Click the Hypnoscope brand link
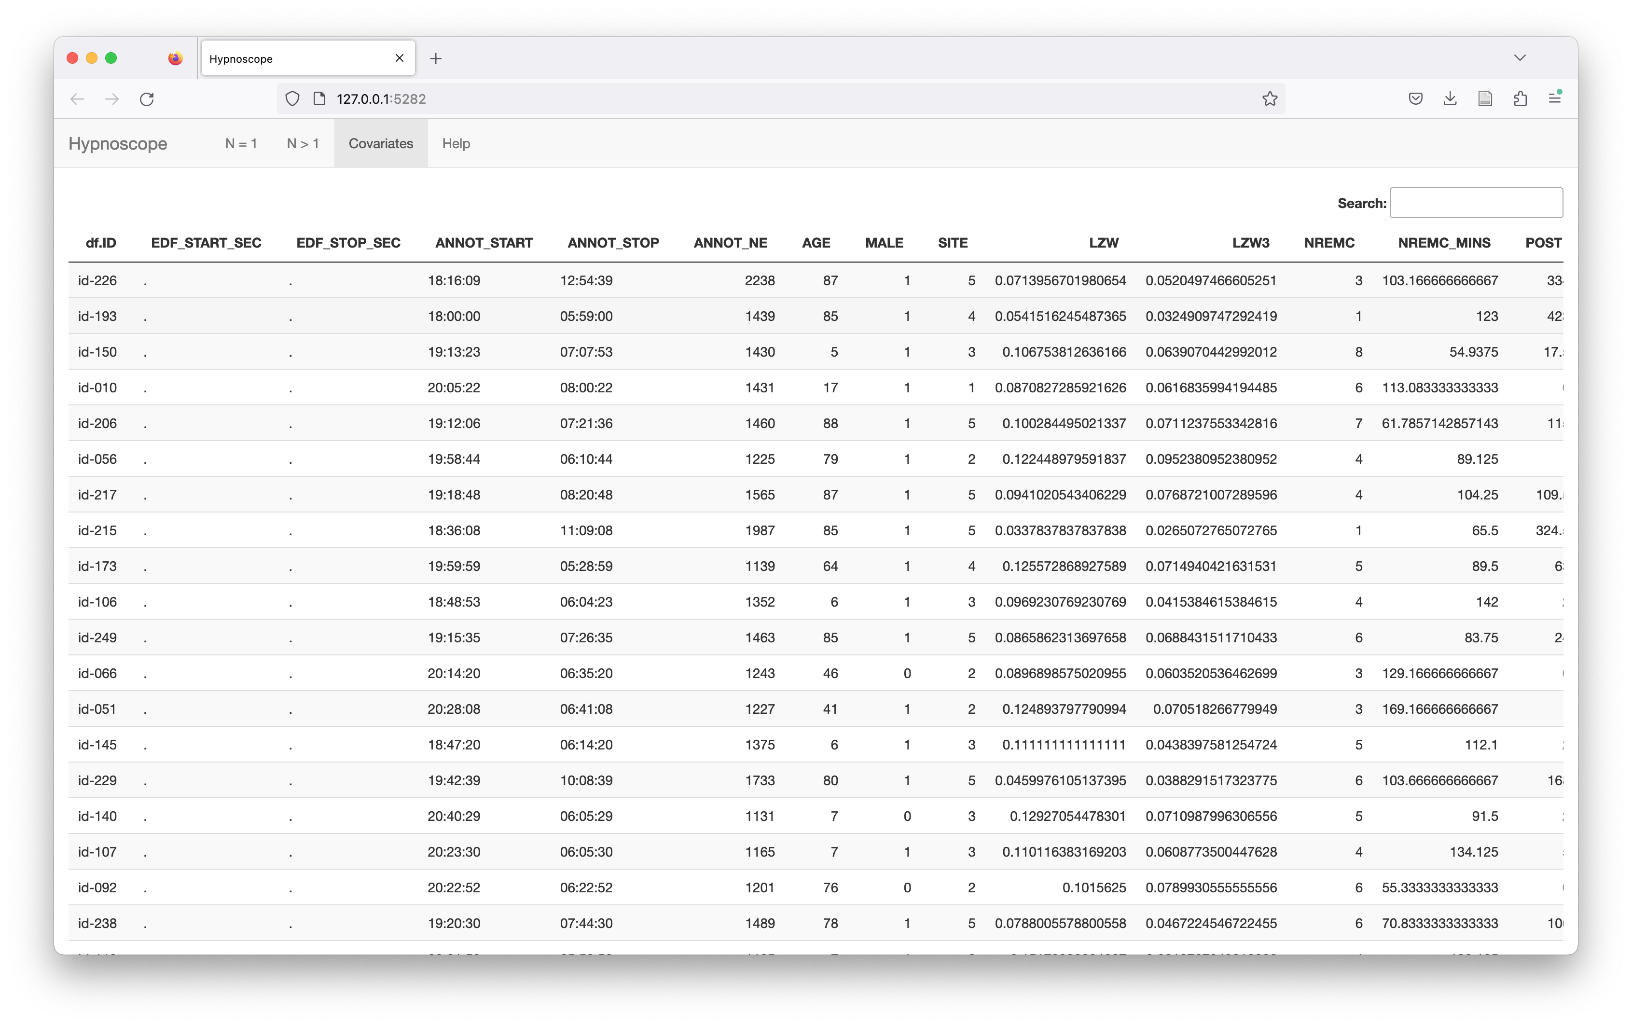This screenshot has height=1026, width=1632. [118, 144]
